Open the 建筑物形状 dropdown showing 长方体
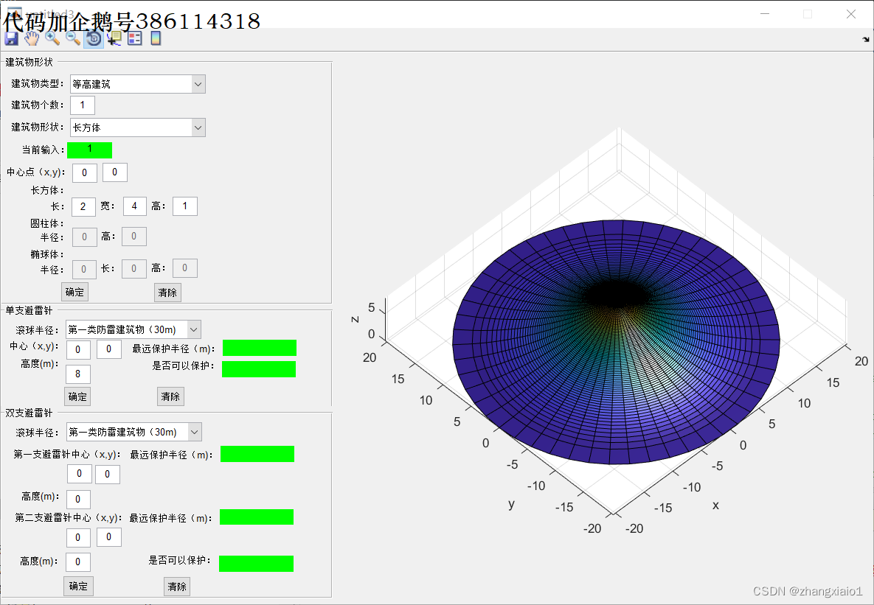 click(138, 127)
